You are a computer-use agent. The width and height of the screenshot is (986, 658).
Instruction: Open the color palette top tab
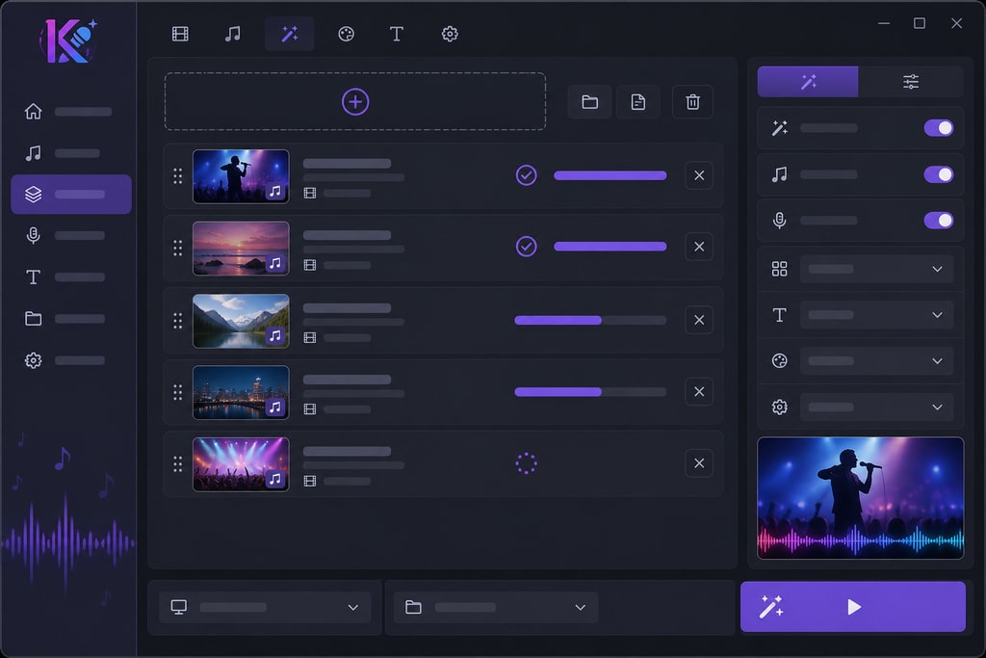(346, 34)
